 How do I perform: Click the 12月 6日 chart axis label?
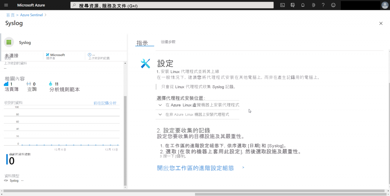[x=60, y=150]
